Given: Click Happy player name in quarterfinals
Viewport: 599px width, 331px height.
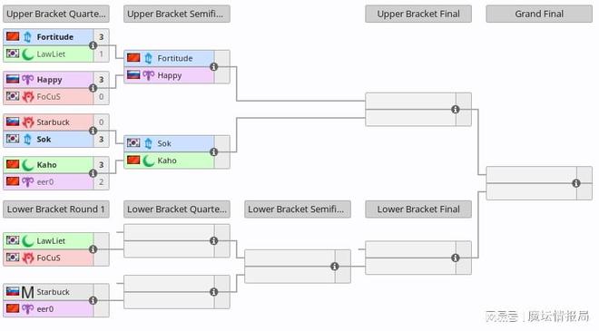Looking at the screenshot, I should click(49, 80).
